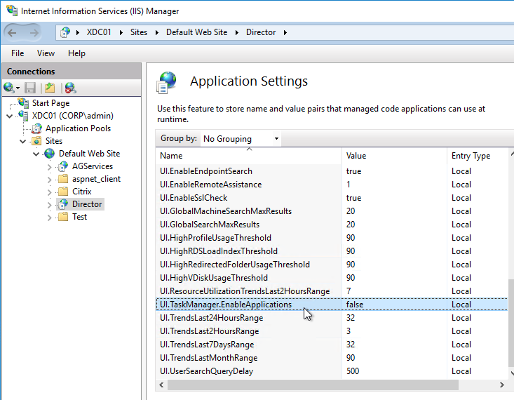
Task: Collapse the Sites node
Action: point(22,141)
